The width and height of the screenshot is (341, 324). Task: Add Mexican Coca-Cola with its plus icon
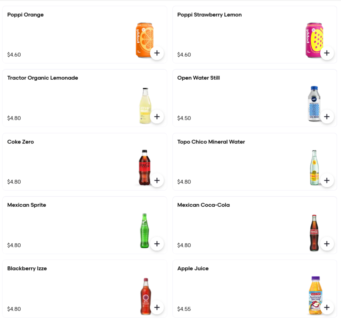click(x=327, y=244)
